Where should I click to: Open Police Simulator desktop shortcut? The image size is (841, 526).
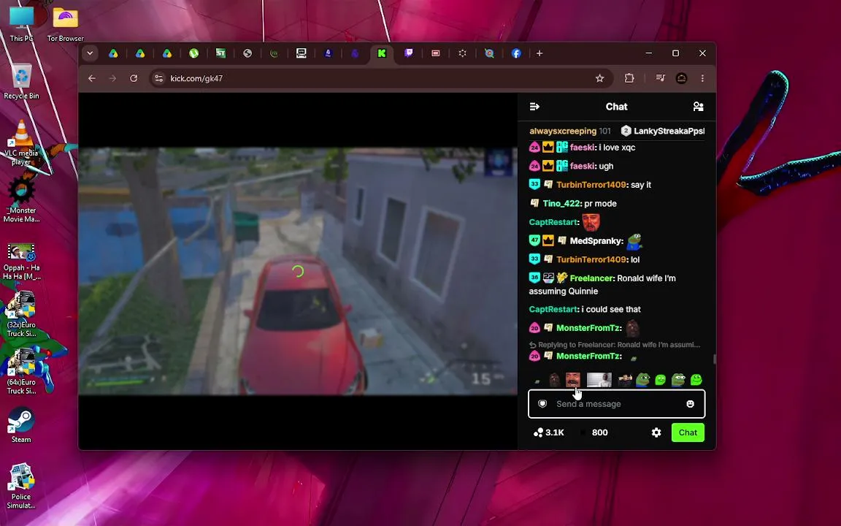(x=21, y=487)
